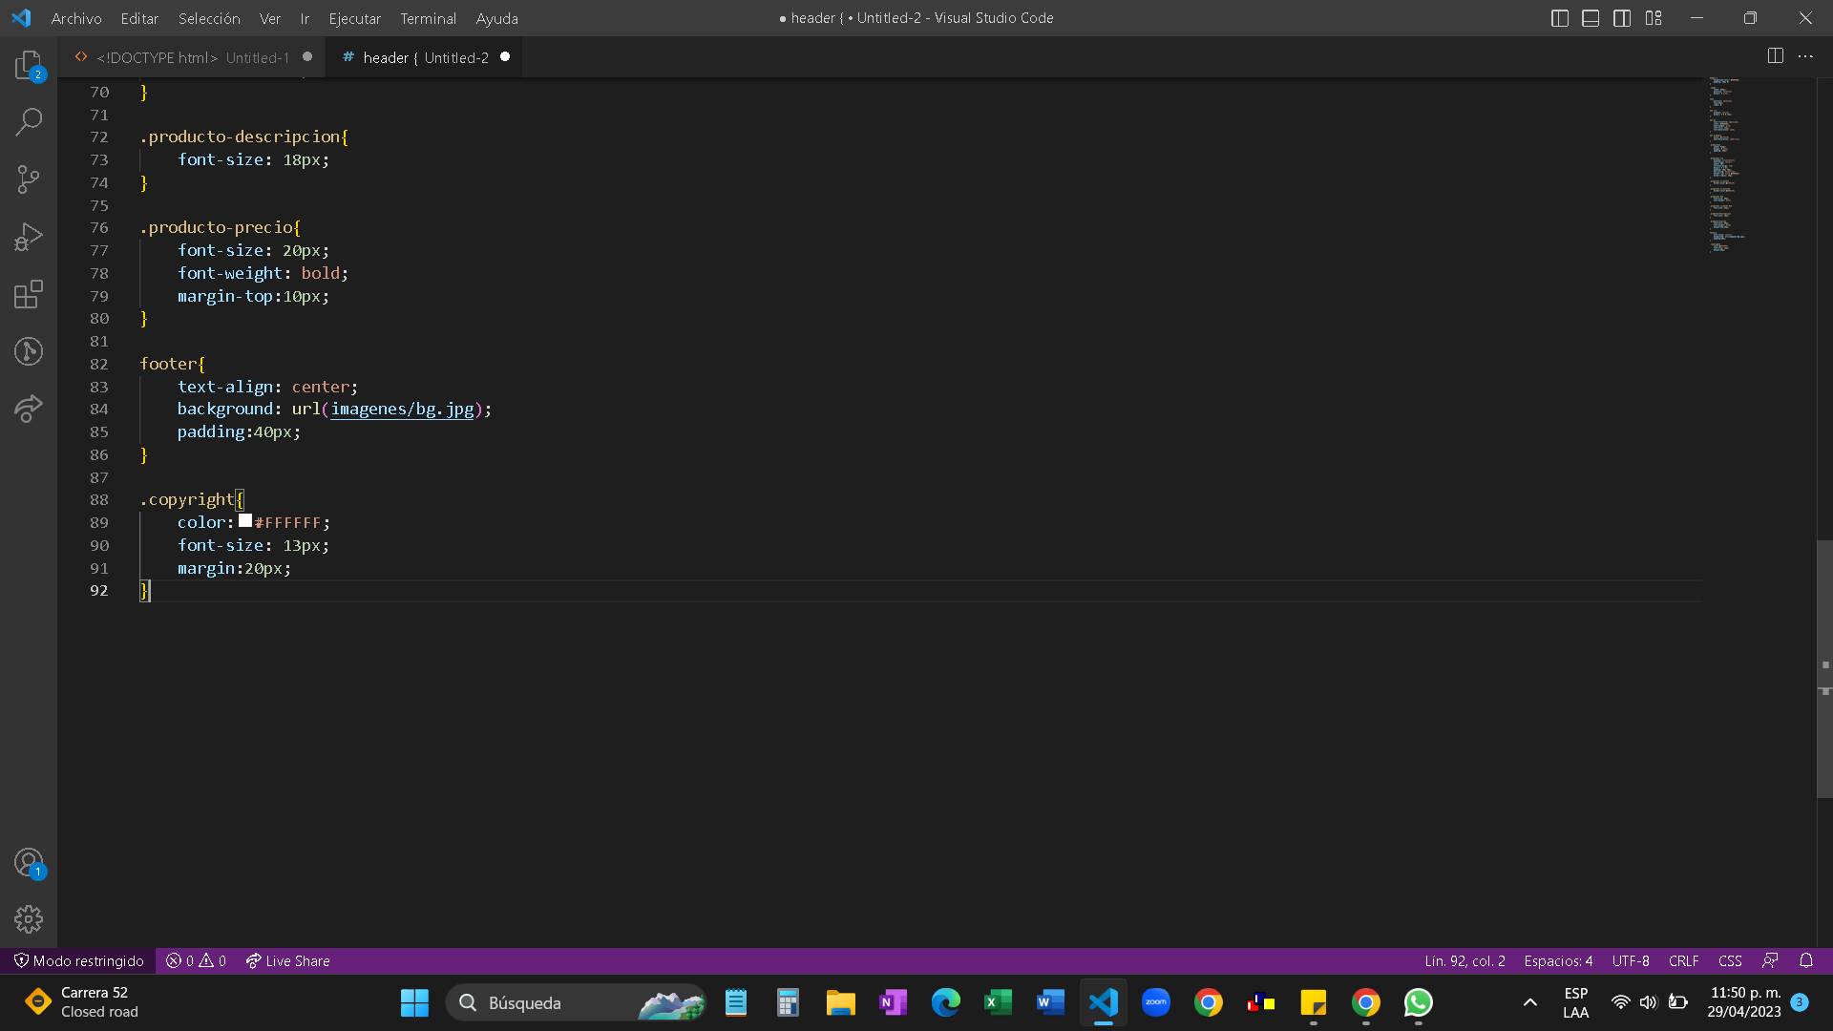Click the Visual Studio Code logo icon
1833x1031 pixels.
[21, 18]
